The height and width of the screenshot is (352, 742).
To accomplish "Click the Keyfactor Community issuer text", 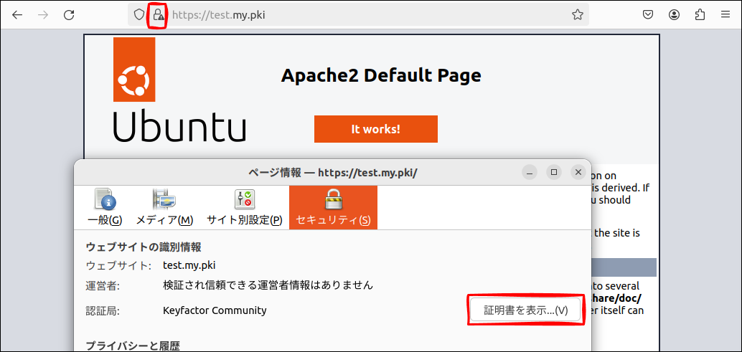I will coord(215,310).
